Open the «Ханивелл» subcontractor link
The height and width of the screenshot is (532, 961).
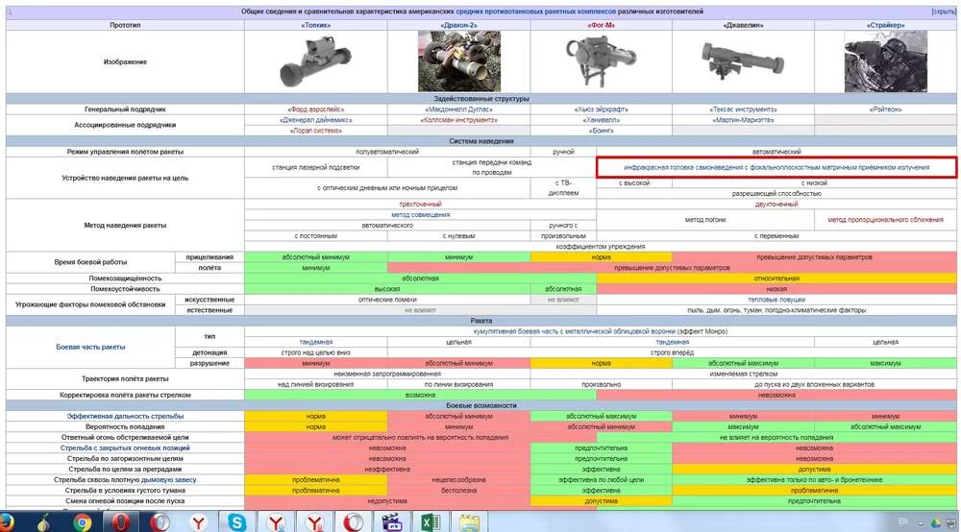click(x=601, y=120)
